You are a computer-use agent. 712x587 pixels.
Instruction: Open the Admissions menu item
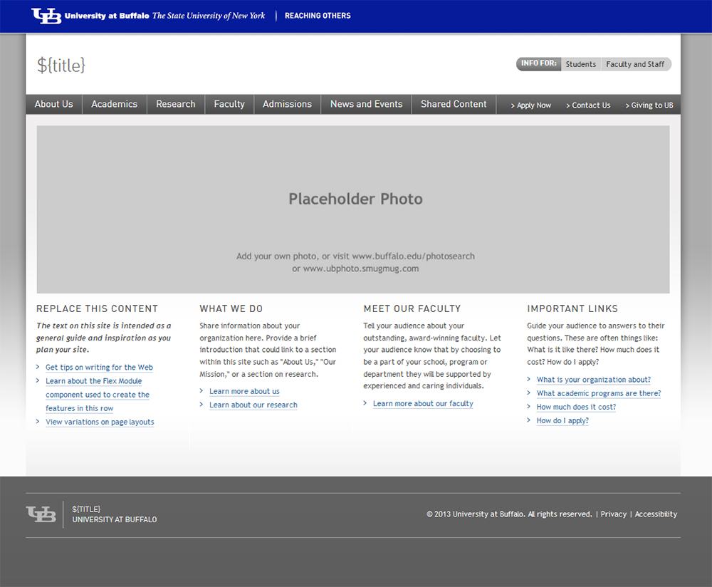287,104
